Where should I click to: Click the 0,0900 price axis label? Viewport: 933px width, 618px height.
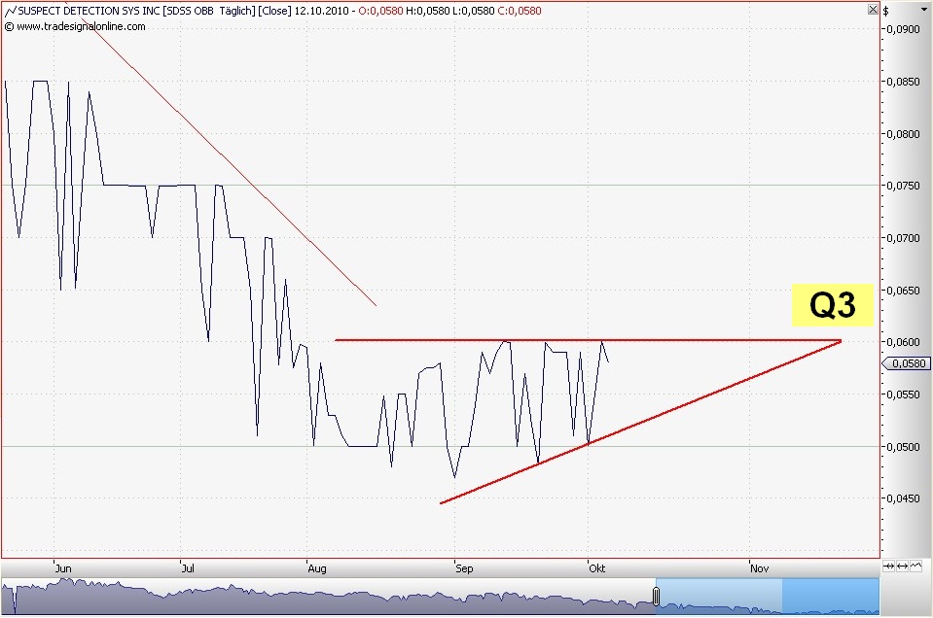(905, 29)
